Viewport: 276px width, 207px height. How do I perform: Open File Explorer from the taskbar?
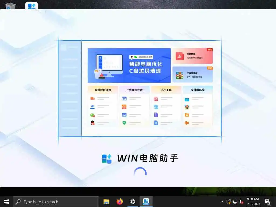point(106,202)
